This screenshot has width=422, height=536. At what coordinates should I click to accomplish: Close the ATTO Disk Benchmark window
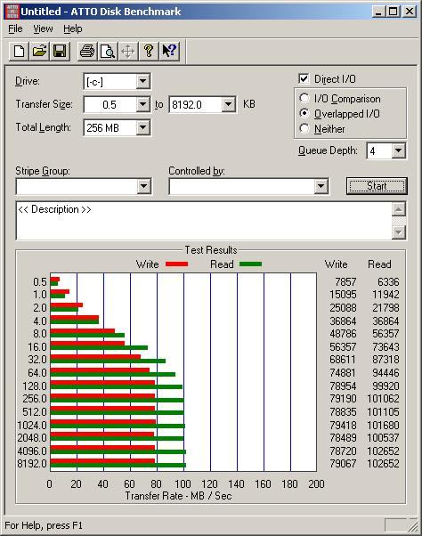coord(409,12)
